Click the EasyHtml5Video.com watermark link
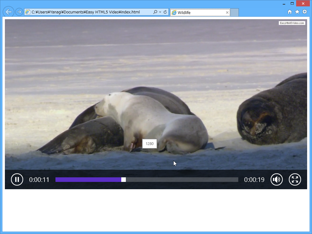Screen dimensions: 312x234 pos(292,23)
